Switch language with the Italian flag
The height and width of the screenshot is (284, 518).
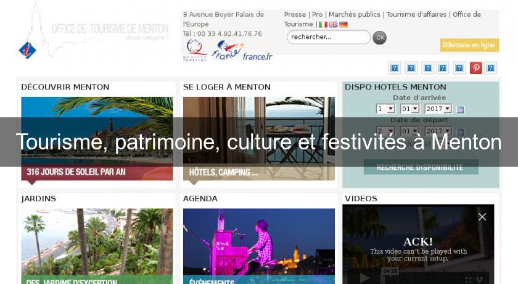pyautogui.click(x=323, y=25)
